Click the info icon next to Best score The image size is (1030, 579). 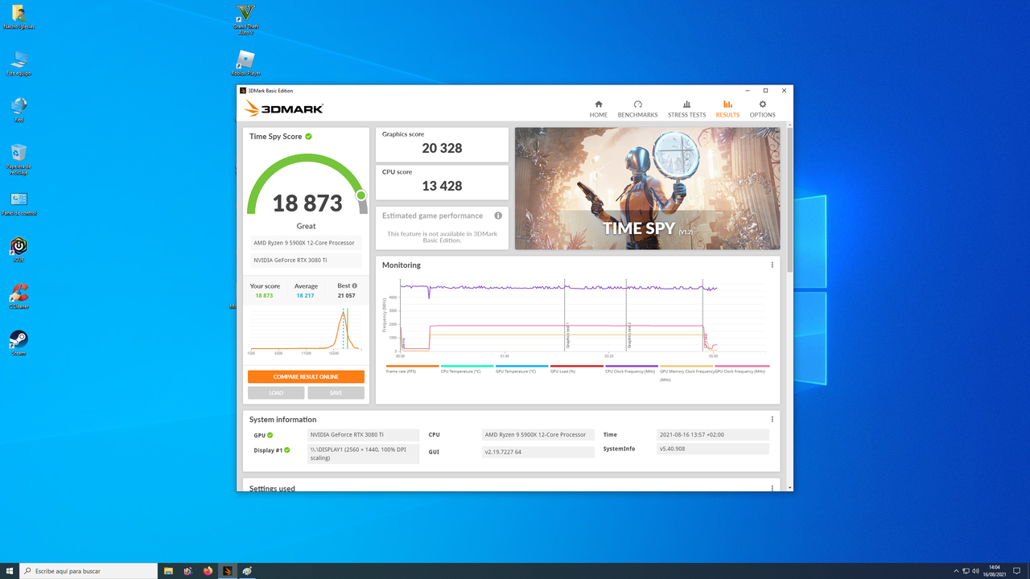click(x=354, y=285)
